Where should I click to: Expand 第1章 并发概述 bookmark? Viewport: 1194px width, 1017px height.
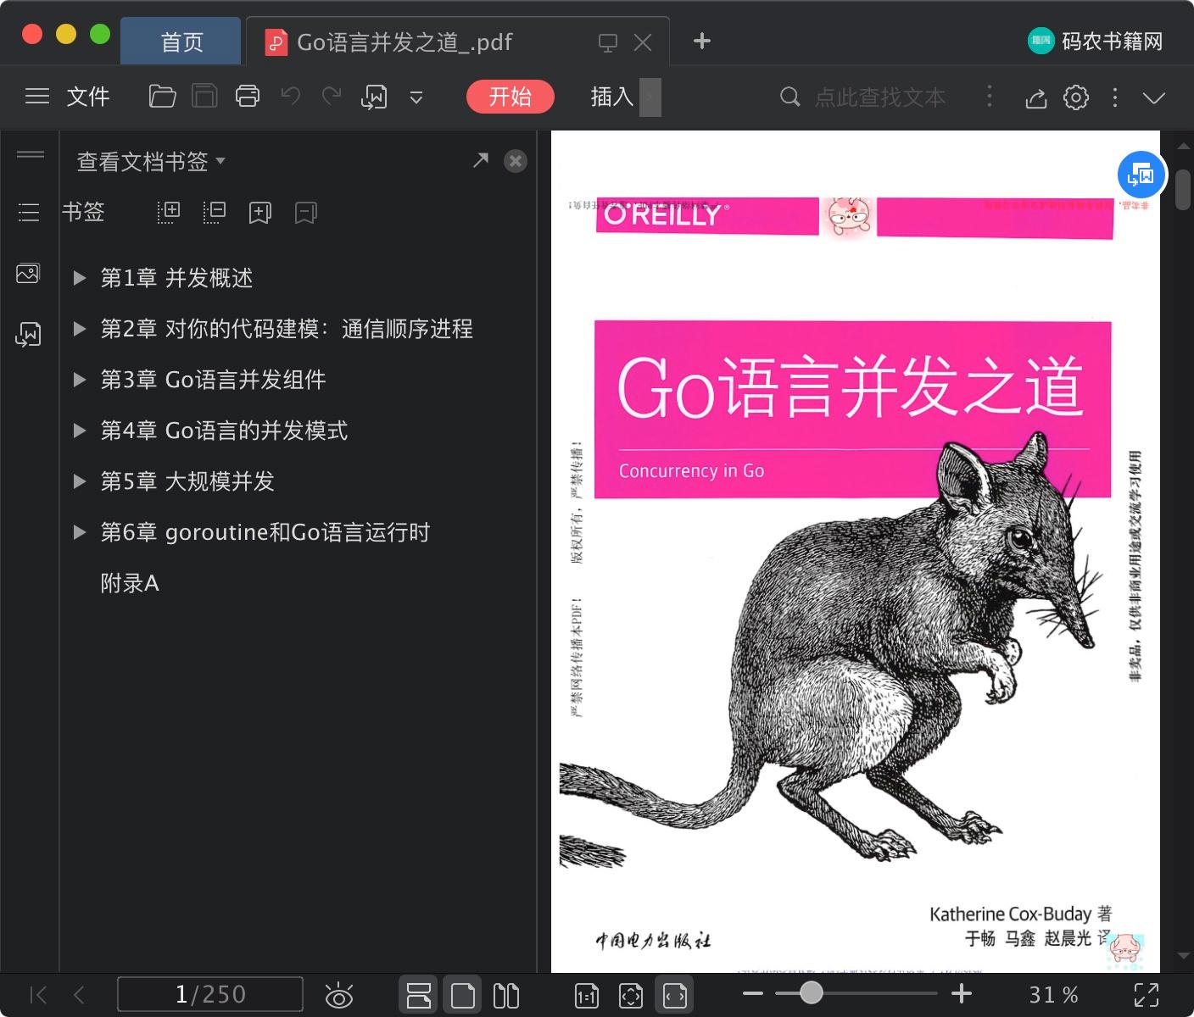pyautogui.click(x=80, y=278)
